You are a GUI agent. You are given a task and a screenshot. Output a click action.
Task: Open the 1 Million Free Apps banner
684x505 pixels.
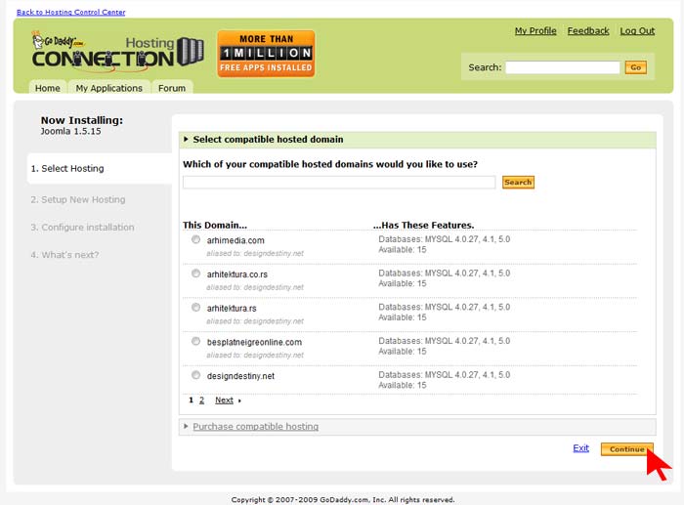266,54
